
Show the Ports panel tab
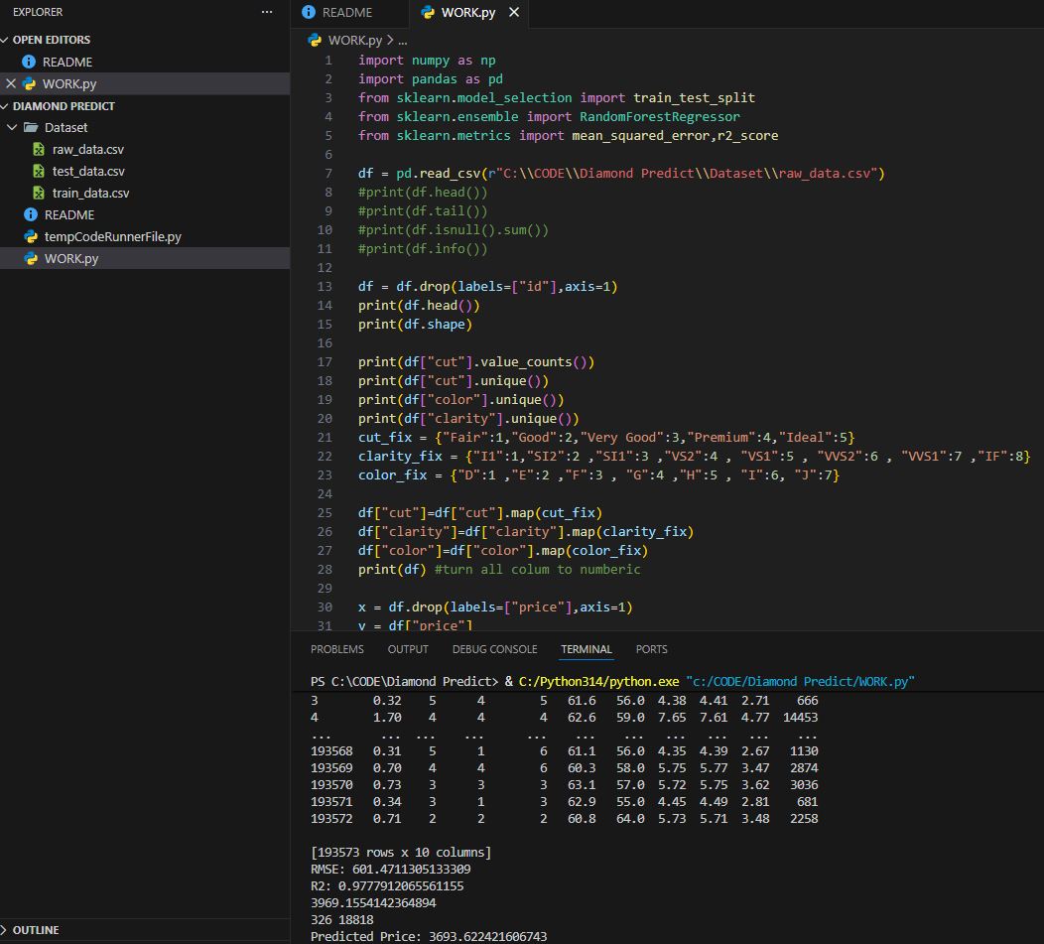point(651,649)
